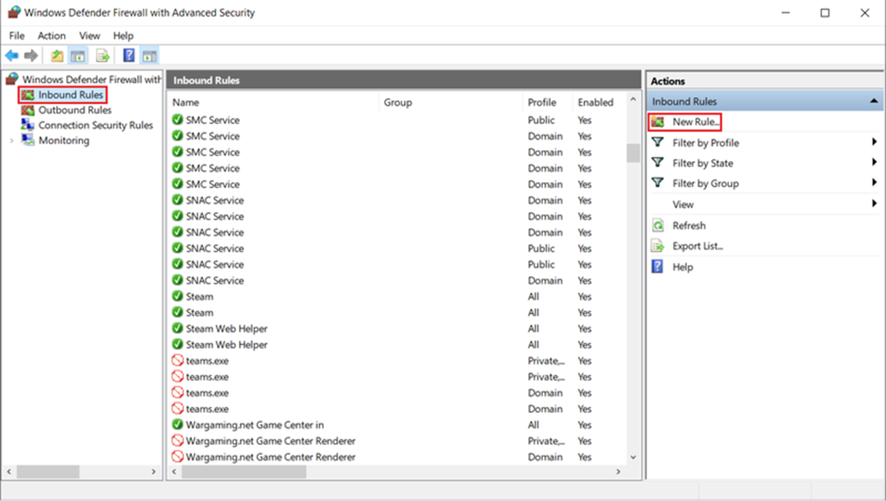Viewport: 886px width, 501px height.
Task: Click Export List... in Actions pane
Action: tap(697, 246)
